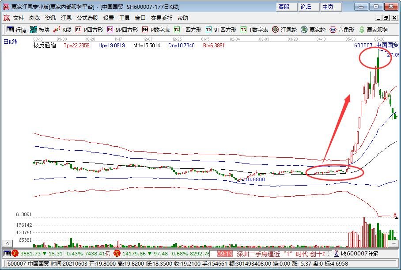Click the 日K线 period label
The height and width of the screenshot is (270, 401).
click(11, 42)
